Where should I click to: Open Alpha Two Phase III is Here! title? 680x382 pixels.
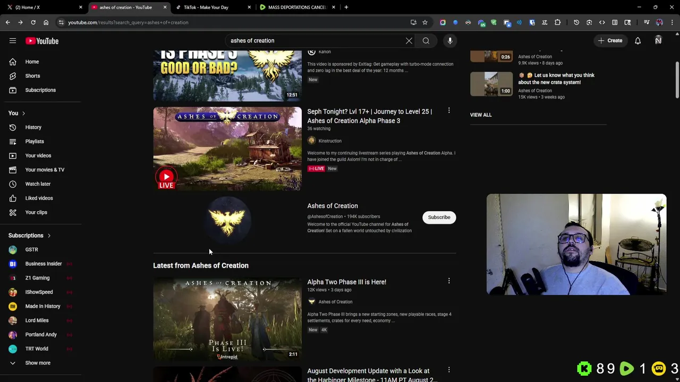pos(346,282)
